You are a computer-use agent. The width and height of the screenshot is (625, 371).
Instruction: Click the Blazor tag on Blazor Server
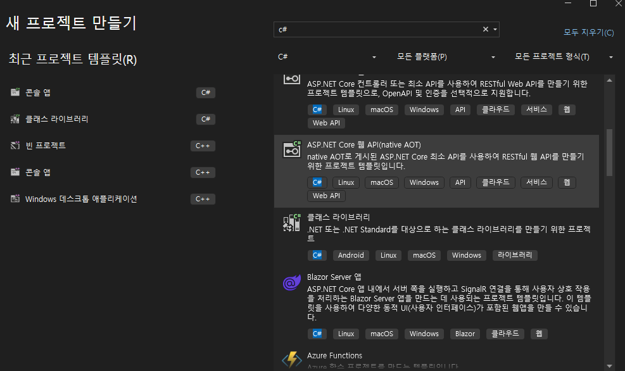coord(465,334)
